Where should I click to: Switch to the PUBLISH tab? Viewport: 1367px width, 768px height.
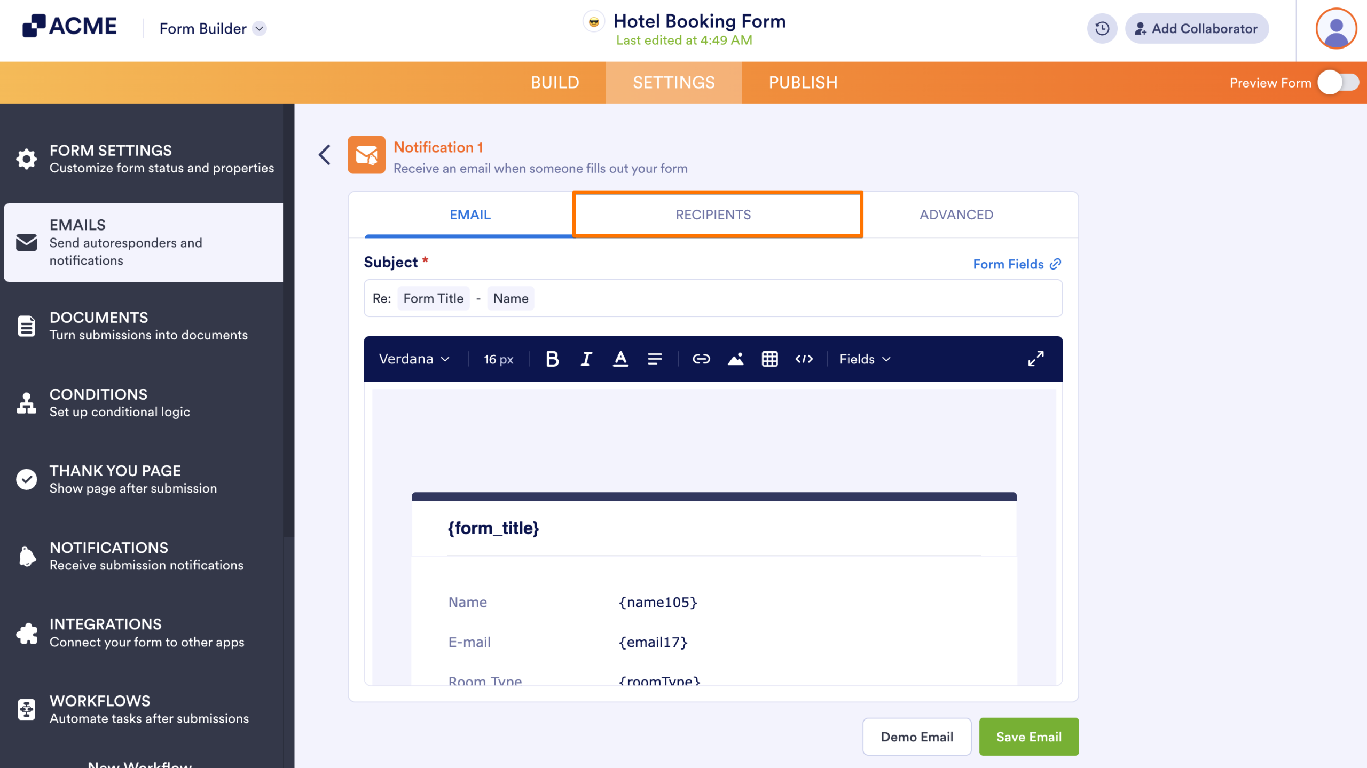pyautogui.click(x=803, y=82)
